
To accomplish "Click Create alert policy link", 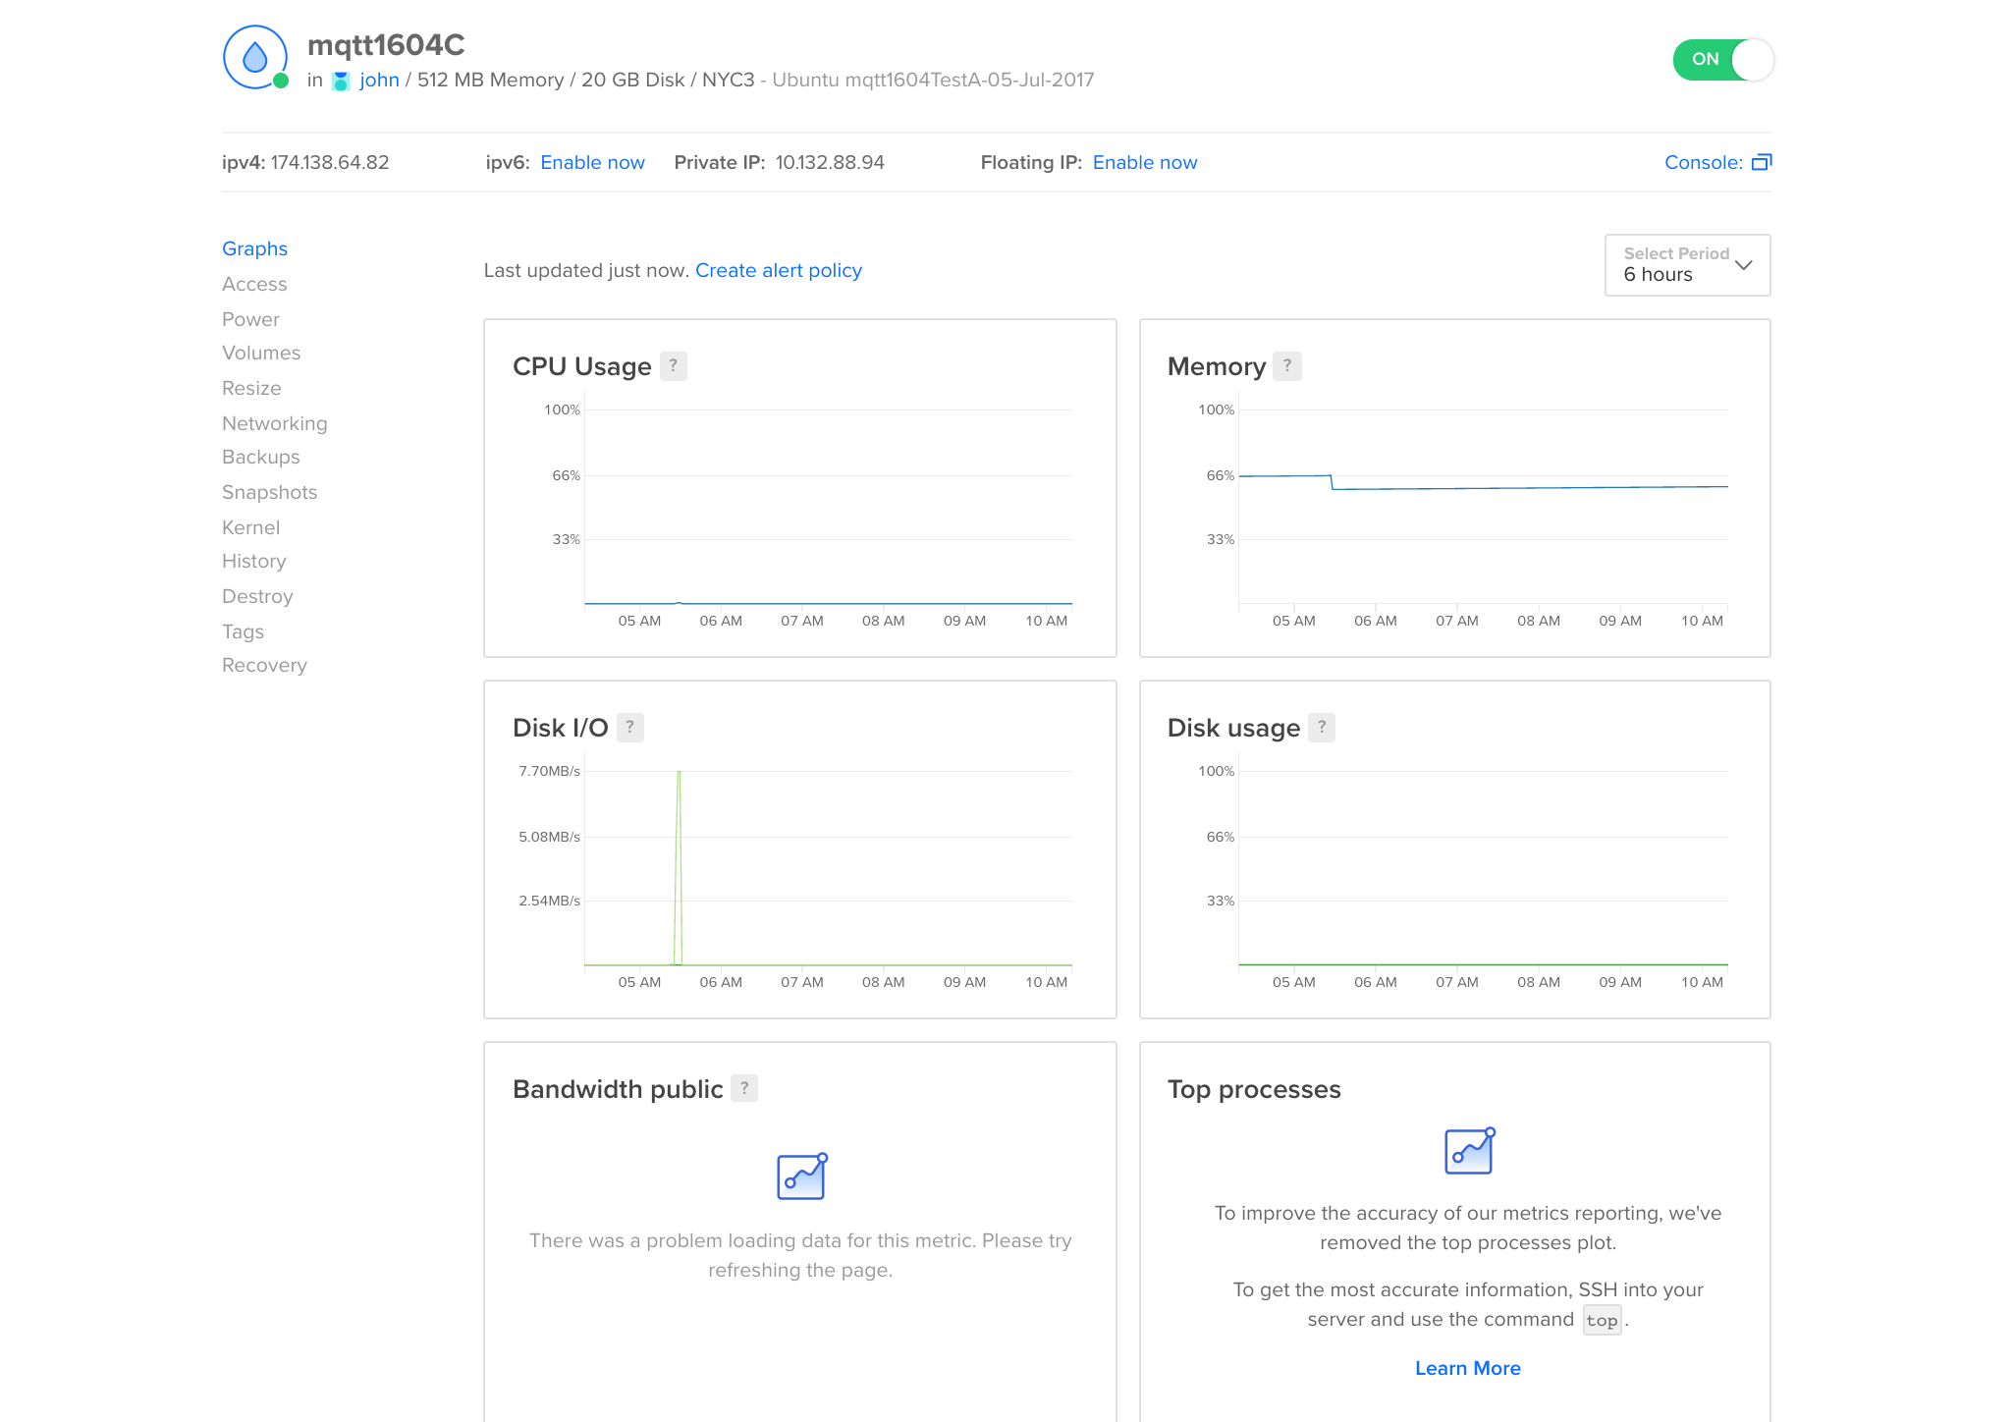I will coord(779,270).
